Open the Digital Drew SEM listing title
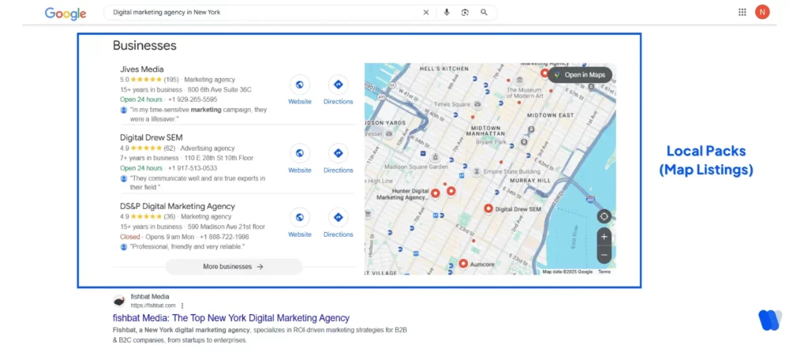Image resolution: width=808 pixels, height=356 pixels. click(x=151, y=137)
